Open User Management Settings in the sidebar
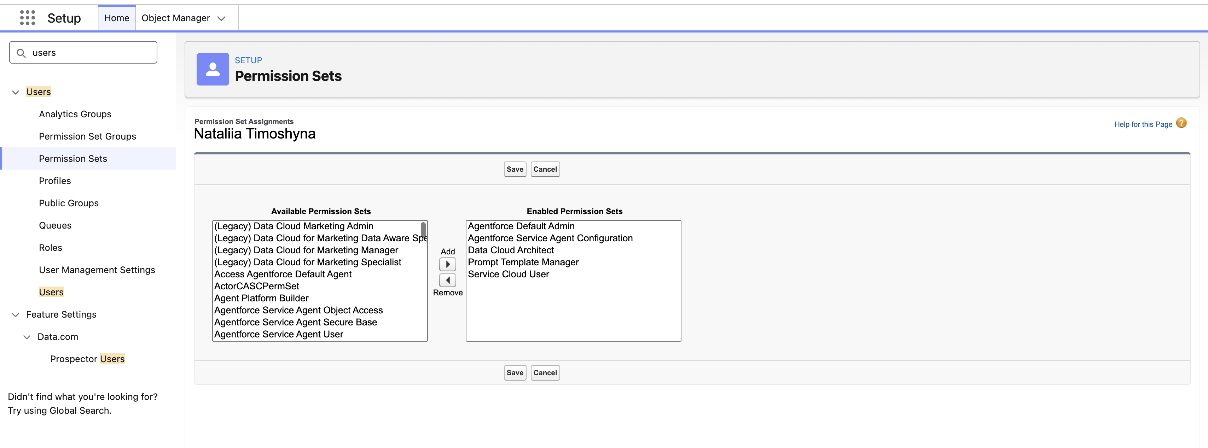1208x448 pixels. 97,270
